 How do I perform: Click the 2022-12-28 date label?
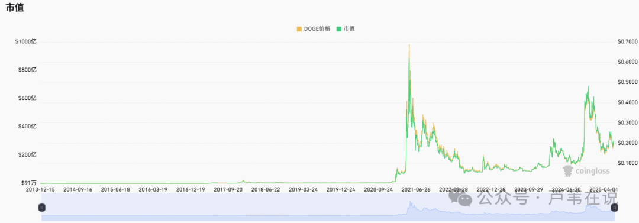click(491, 189)
